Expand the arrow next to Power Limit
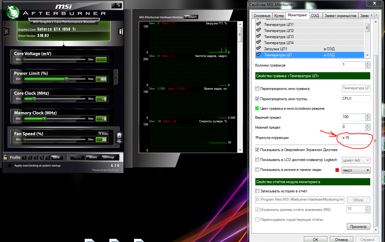This screenshot has width=385, height=242. point(115,77)
